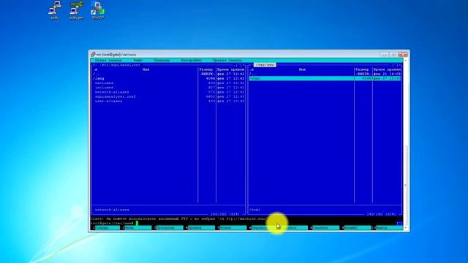
Task: Click the 9 МенюМС function key button
Action: click(356, 227)
